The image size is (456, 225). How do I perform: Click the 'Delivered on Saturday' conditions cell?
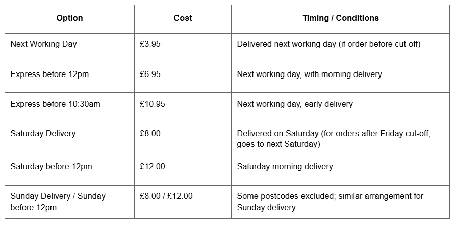[334, 139]
